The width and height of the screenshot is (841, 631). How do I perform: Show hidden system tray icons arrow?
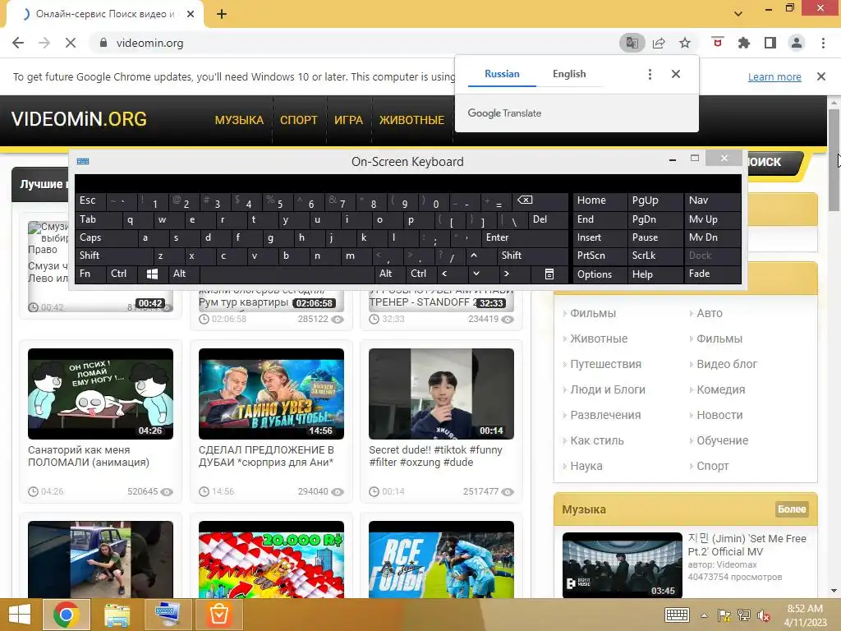coord(704,615)
